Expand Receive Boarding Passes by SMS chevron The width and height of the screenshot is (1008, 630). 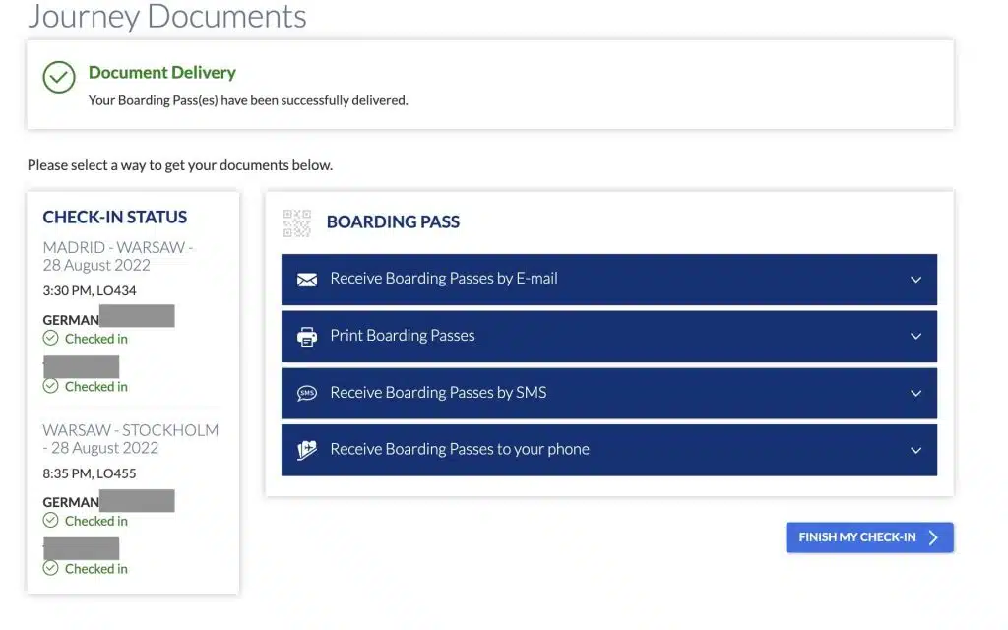915,394
